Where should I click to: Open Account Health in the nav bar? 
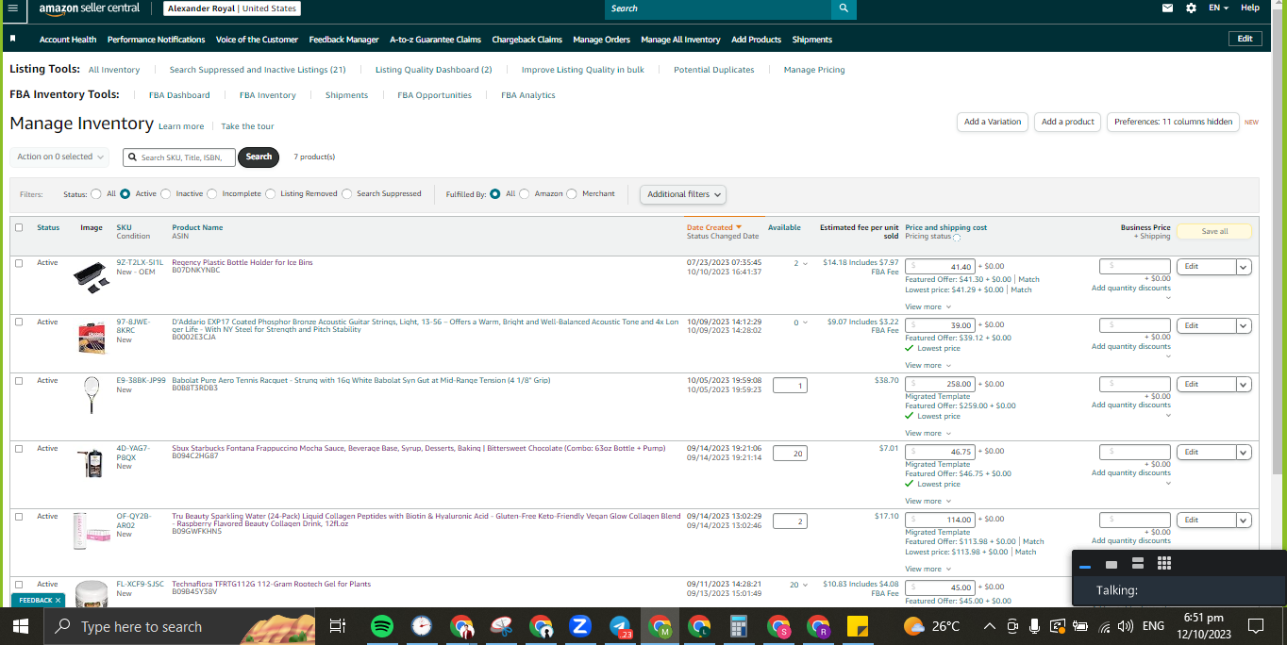point(68,40)
